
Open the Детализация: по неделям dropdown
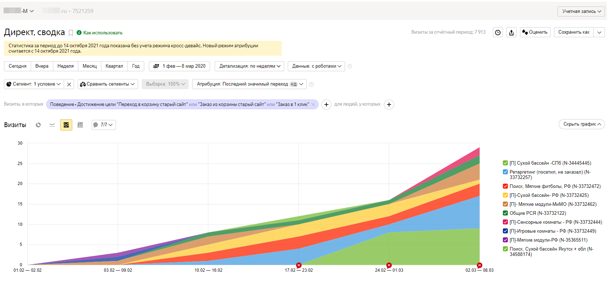pos(249,66)
